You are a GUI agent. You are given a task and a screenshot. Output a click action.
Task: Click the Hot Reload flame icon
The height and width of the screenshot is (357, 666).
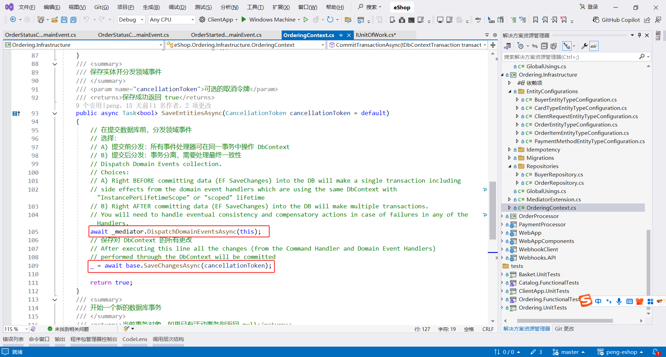(316, 20)
